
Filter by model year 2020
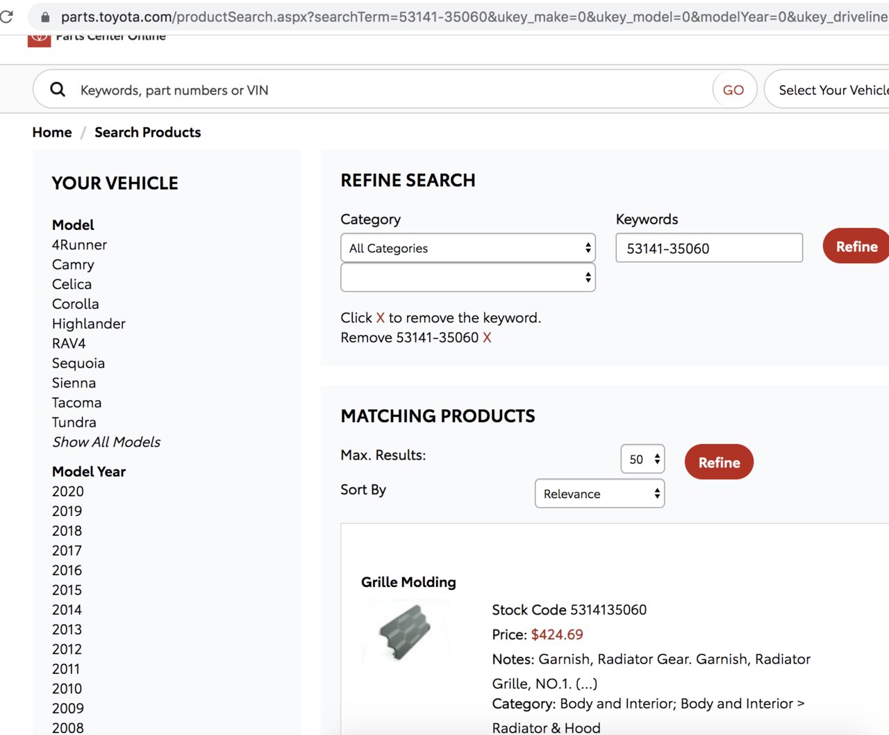68,491
